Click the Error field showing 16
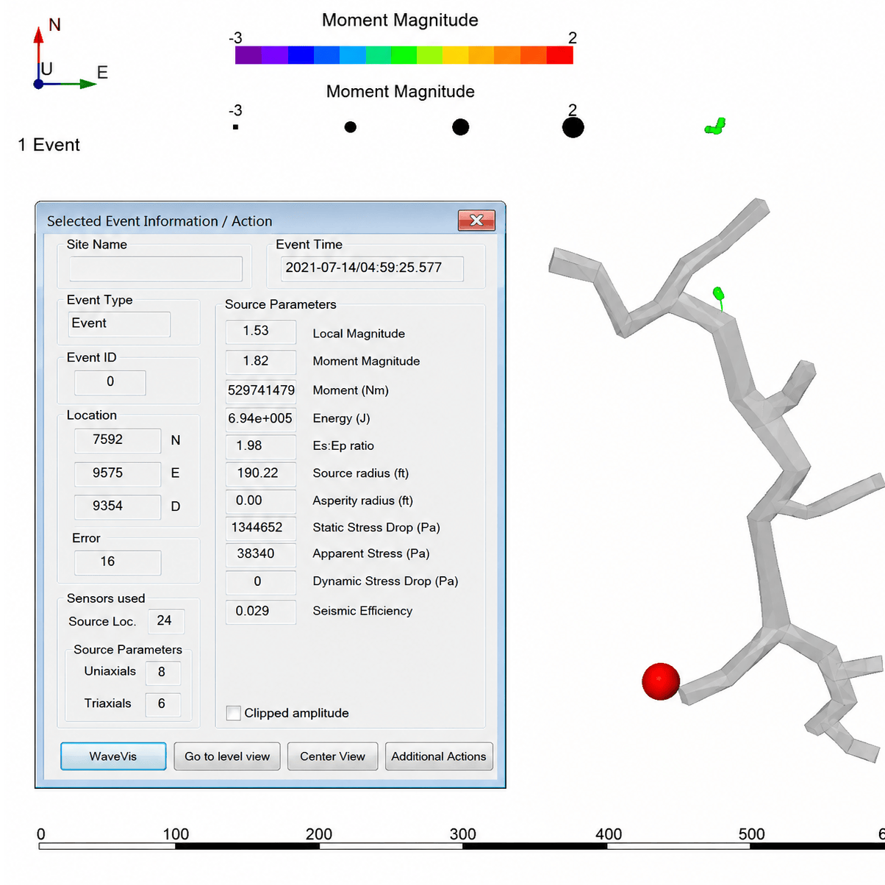 tap(118, 562)
